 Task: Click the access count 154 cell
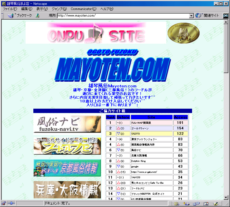tap(181, 128)
